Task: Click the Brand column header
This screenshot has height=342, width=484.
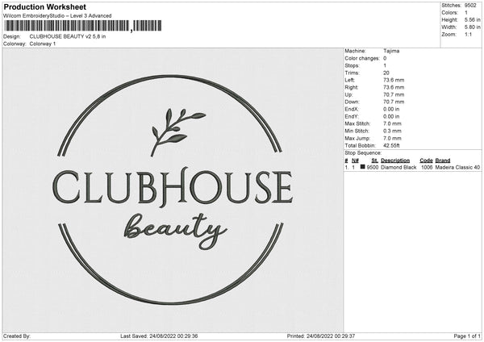Action: click(443, 161)
